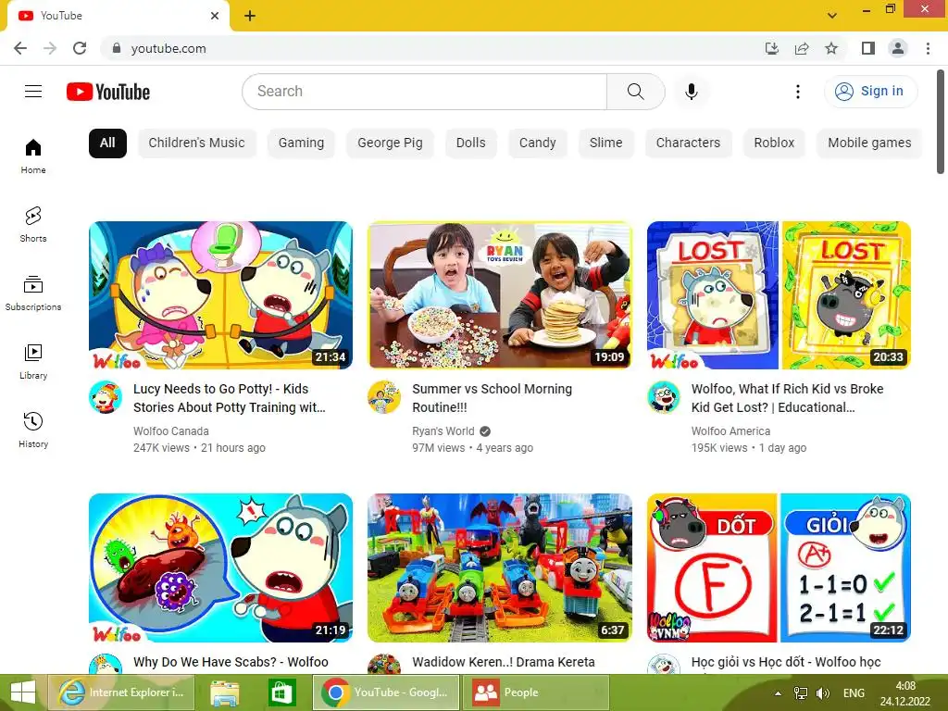Viewport: 948px width, 711px height.
Task: Open Subscriptions in sidebar
Action: coord(33,293)
